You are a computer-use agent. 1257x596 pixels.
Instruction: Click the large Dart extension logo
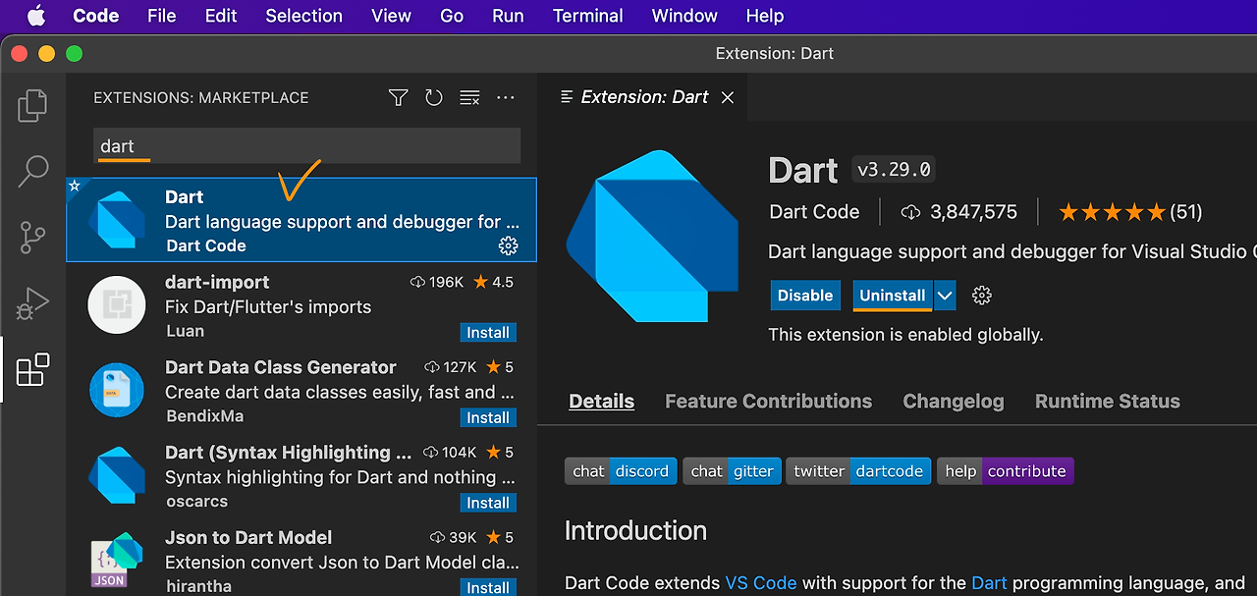point(652,236)
